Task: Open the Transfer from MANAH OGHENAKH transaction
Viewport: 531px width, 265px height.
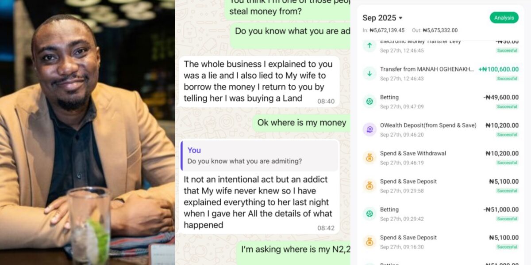Action: click(x=441, y=73)
